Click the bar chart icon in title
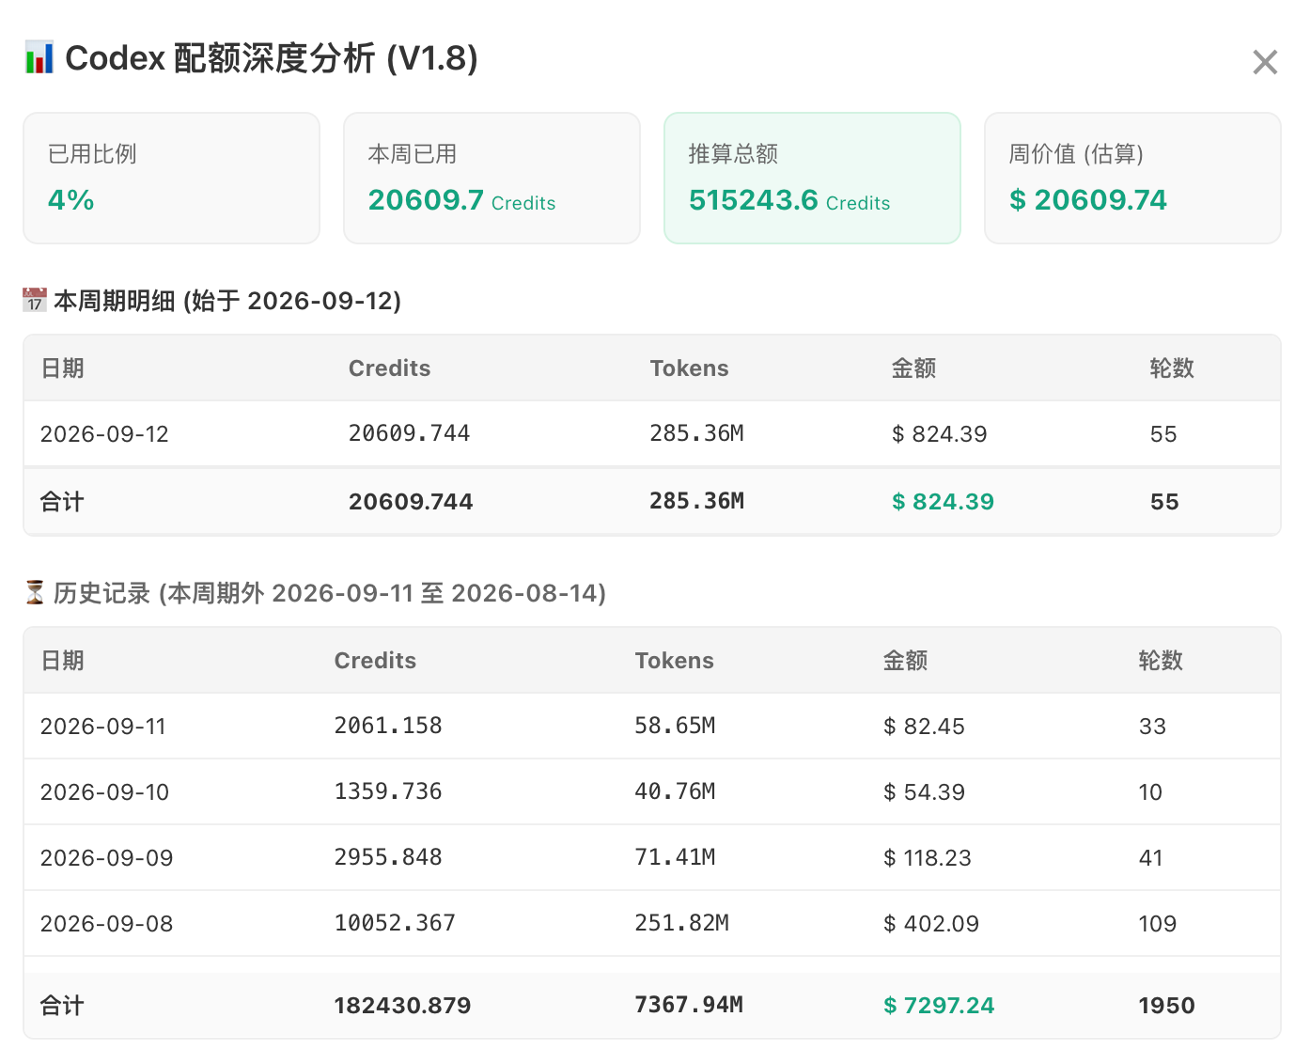 39,58
